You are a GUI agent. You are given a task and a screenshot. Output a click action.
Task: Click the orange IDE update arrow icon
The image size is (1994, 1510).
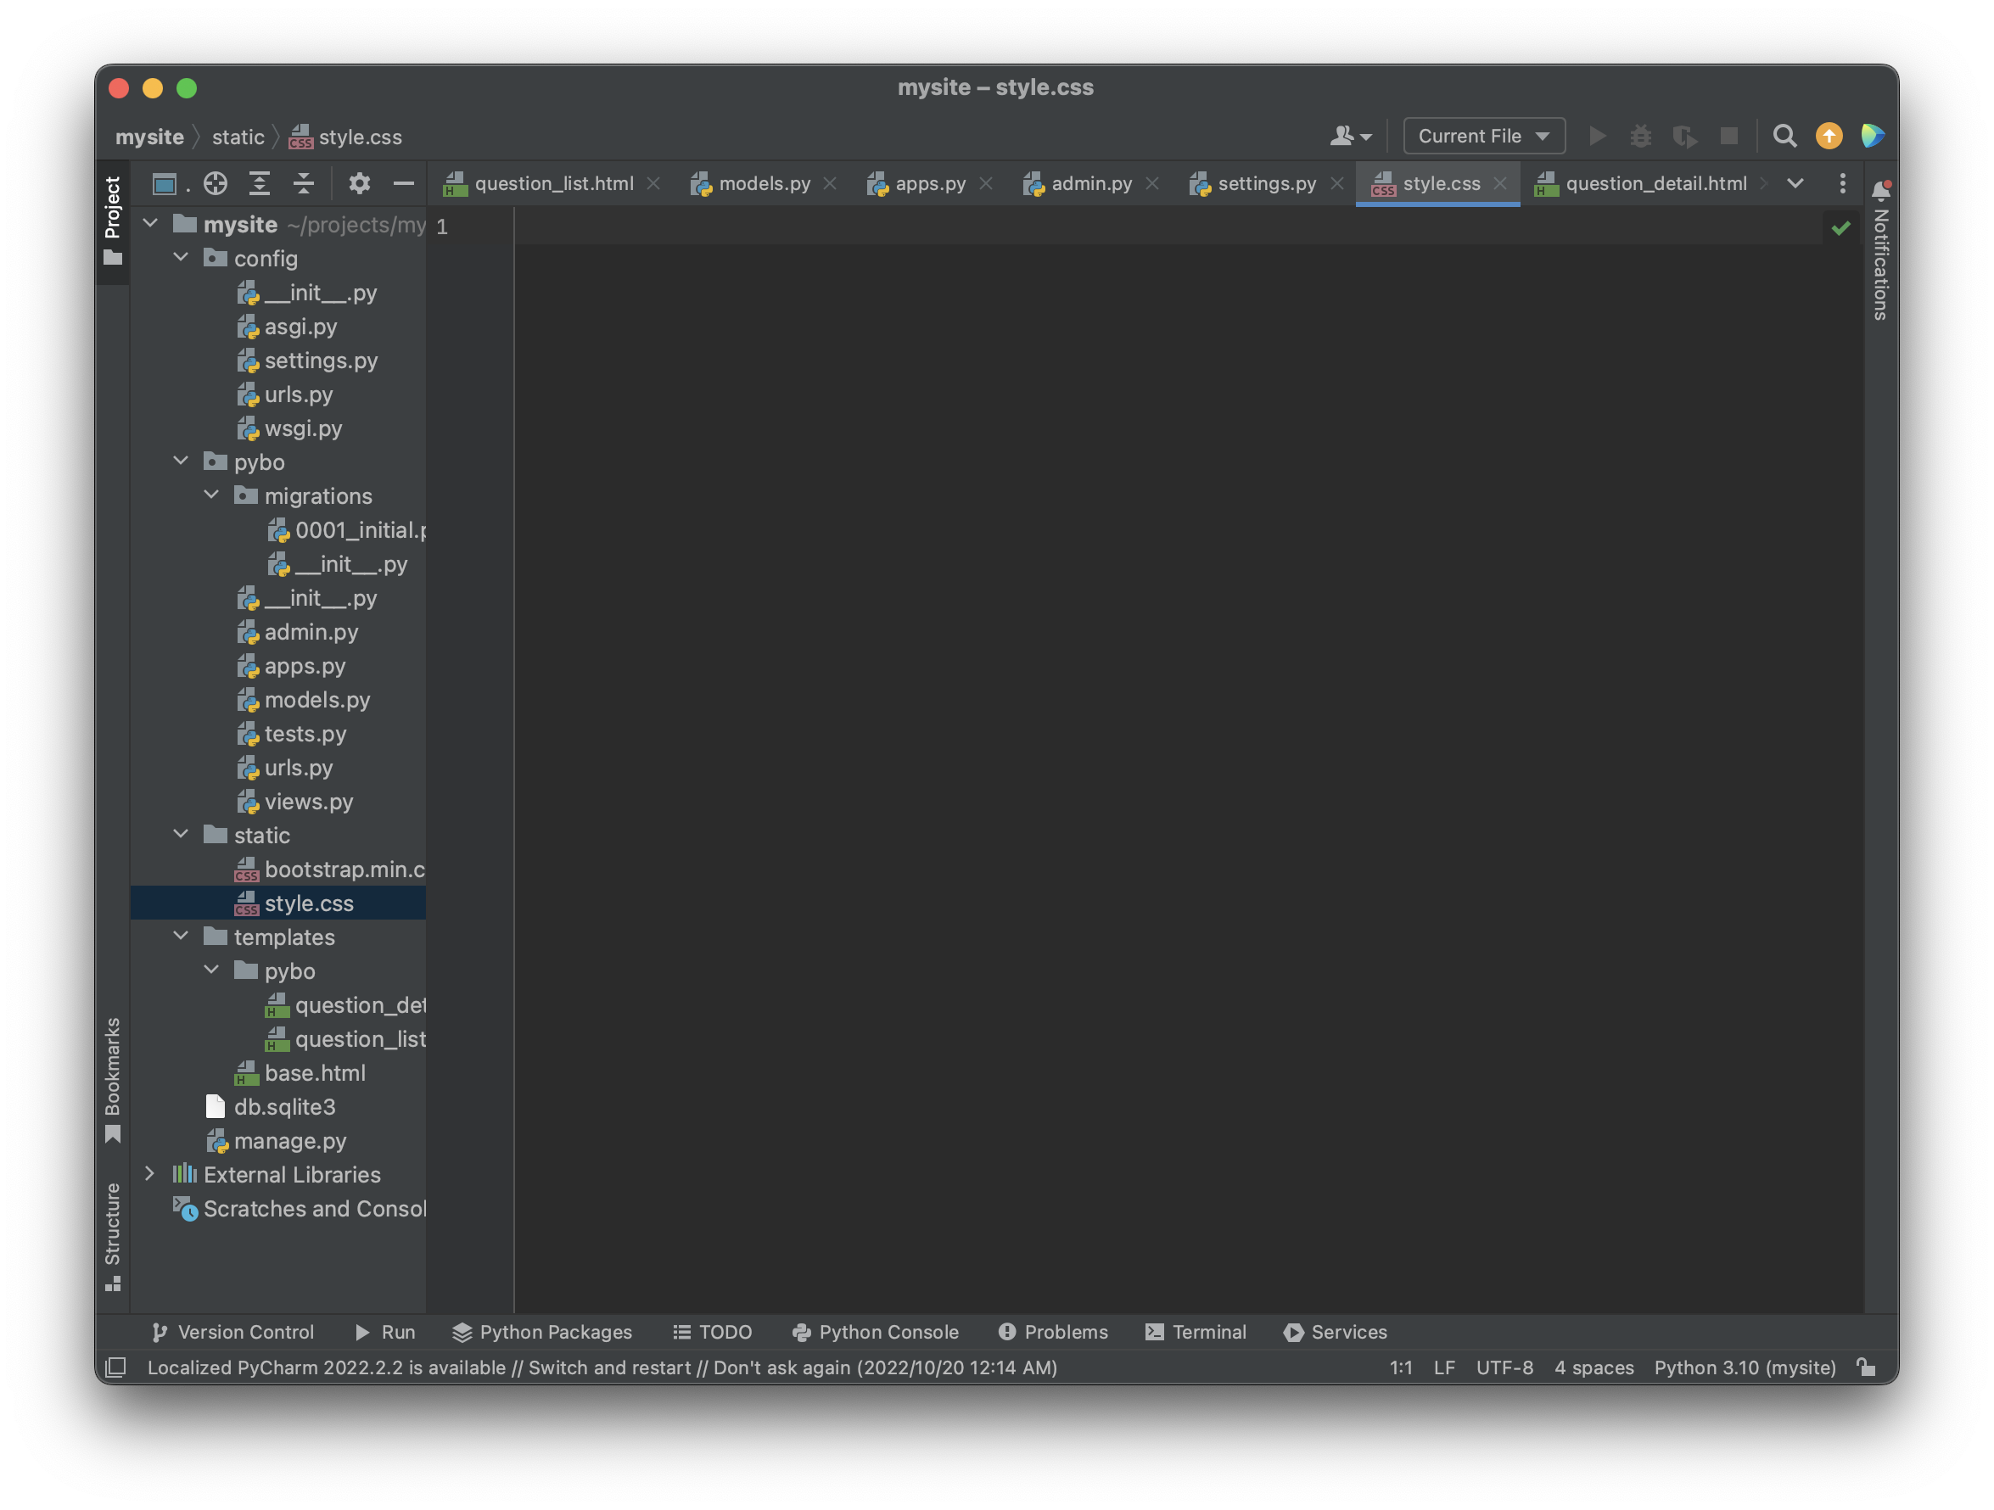coord(1829,136)
